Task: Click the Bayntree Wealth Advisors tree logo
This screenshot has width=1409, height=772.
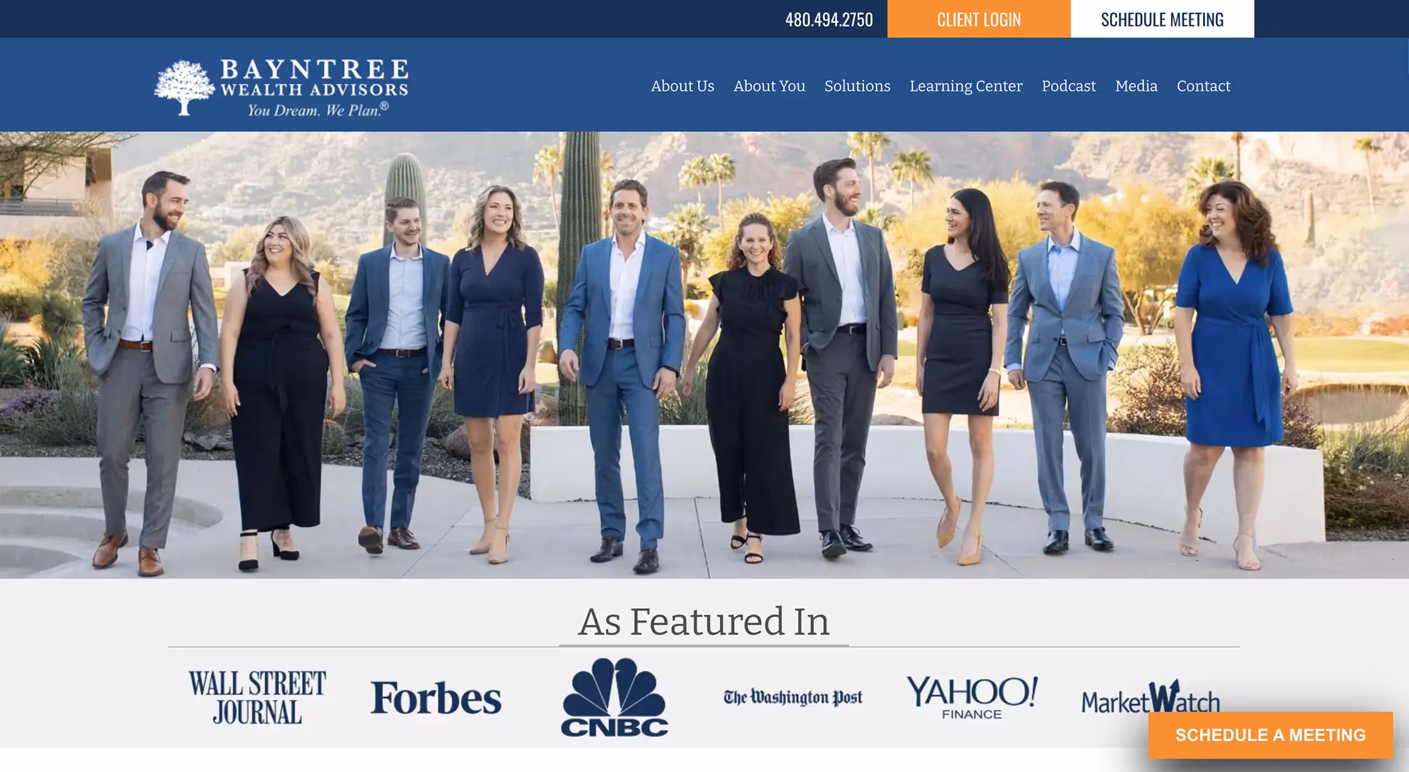Action: [x=281, y=87]
